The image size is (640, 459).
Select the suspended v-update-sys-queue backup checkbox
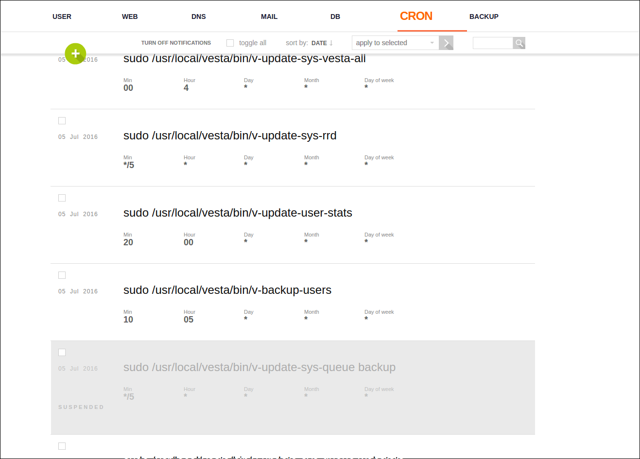(x=62, y=352)
